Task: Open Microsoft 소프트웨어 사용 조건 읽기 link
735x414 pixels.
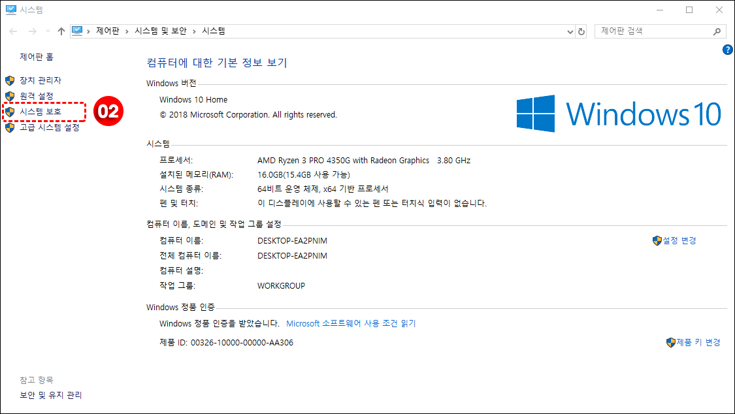Action: [x=351, y=324]
